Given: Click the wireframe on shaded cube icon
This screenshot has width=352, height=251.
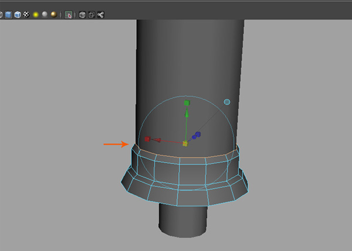Looking at the screenshot, I should tap(17, 15).
